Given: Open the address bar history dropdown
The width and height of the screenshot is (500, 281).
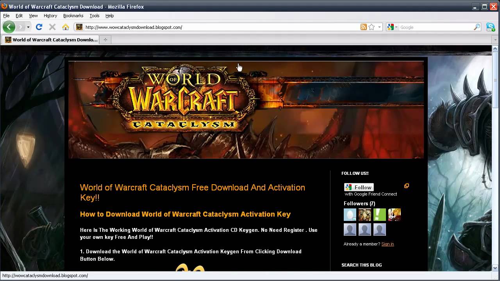Looking at the screenshot, I should (379, 27).
